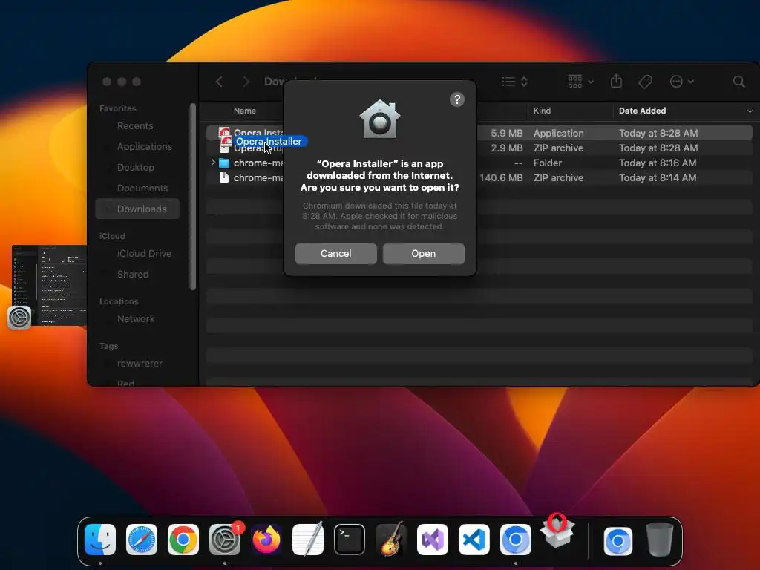This screenshot has height=570, width=760.
Task: Open iCloud Drive in the sidebar
Action: (144, 254)
